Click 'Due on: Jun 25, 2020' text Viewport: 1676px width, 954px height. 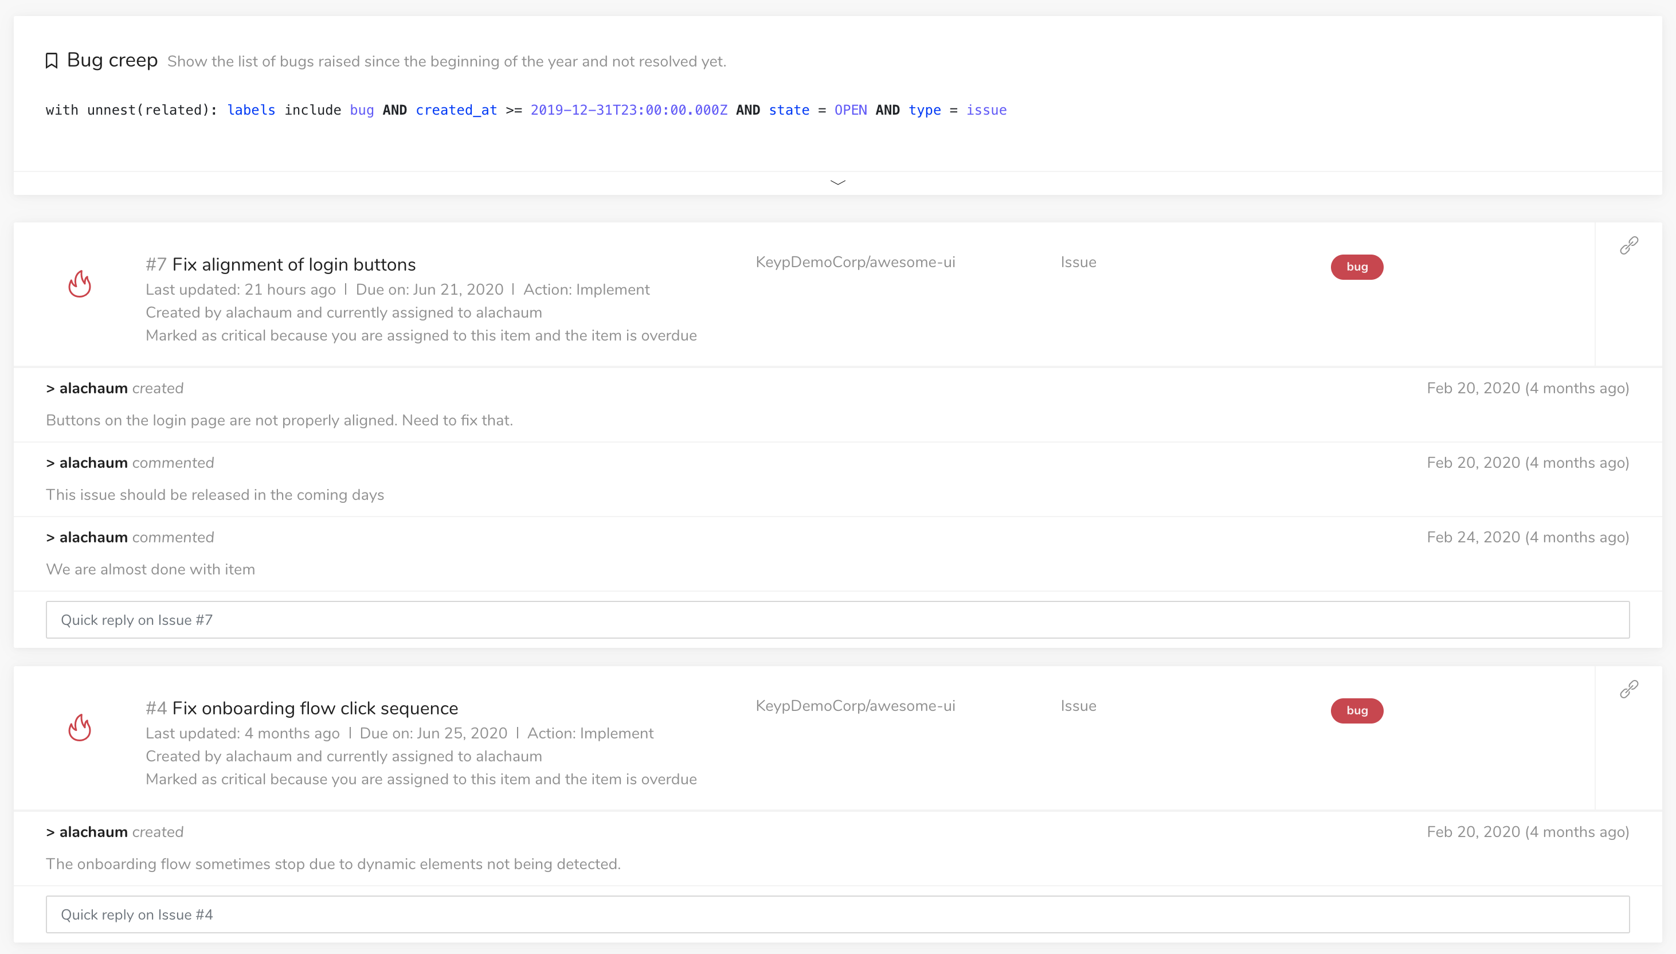tap(433, 733)
